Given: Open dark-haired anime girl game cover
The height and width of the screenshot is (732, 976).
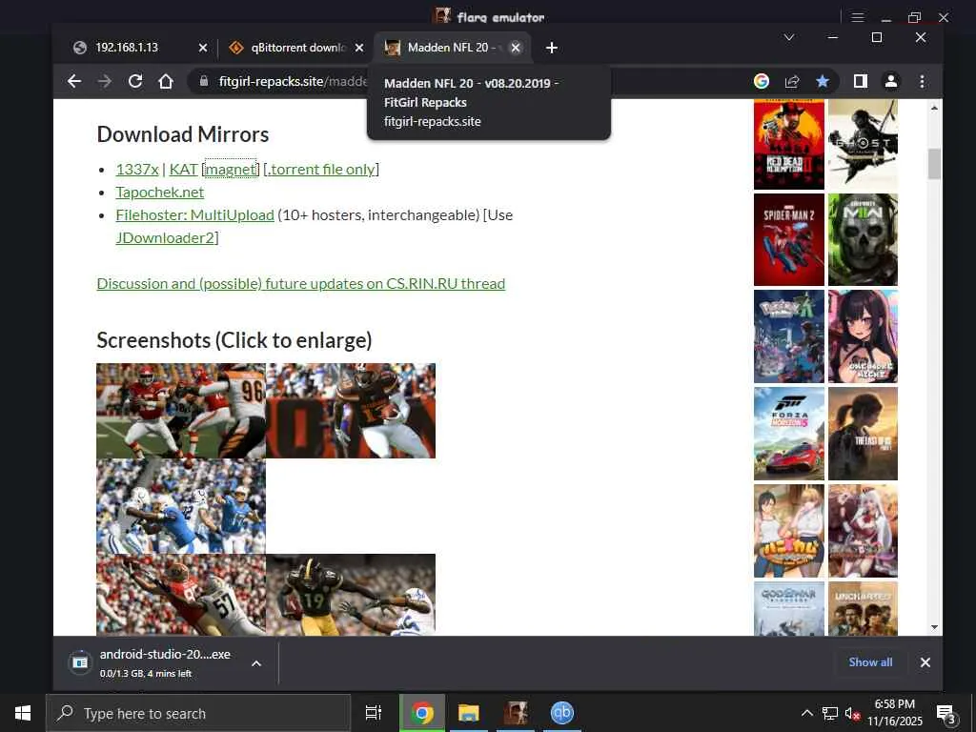Looking at the screenshot, I should pyautogui.click(x=863, y=336).
